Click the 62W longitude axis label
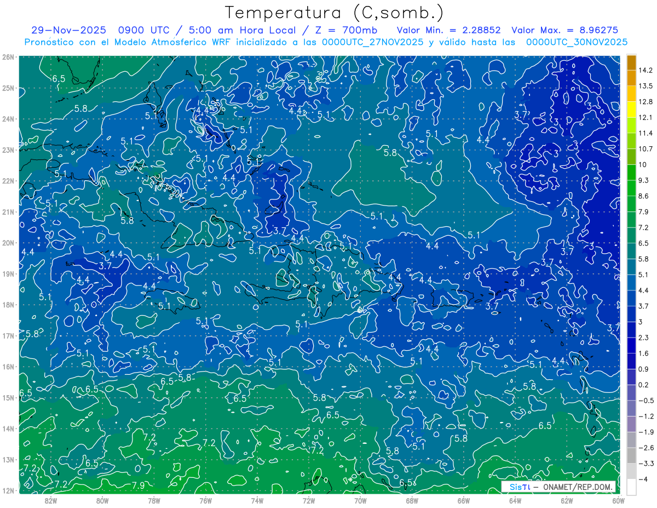 [566, 500]
